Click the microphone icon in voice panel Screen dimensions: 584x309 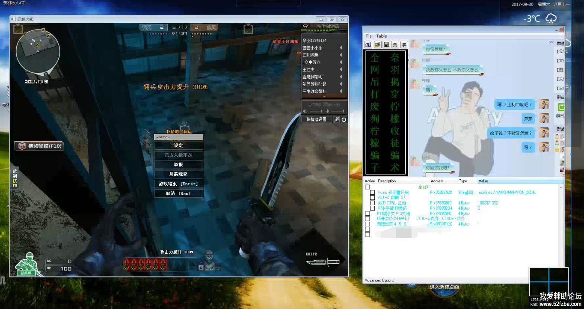point(328,111)
